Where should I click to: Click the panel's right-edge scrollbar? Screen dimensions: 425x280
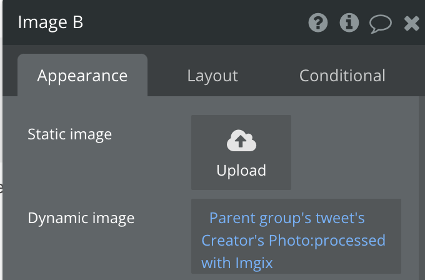422,187
